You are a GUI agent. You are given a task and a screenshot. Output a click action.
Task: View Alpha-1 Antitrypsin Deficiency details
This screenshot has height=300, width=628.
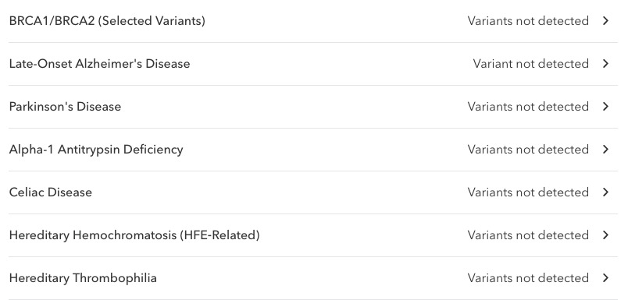(313, 150)
